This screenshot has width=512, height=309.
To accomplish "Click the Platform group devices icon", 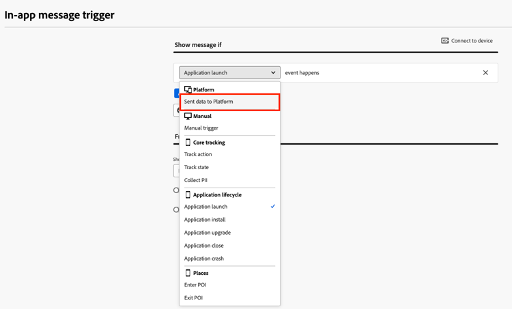I will (188, 89).
